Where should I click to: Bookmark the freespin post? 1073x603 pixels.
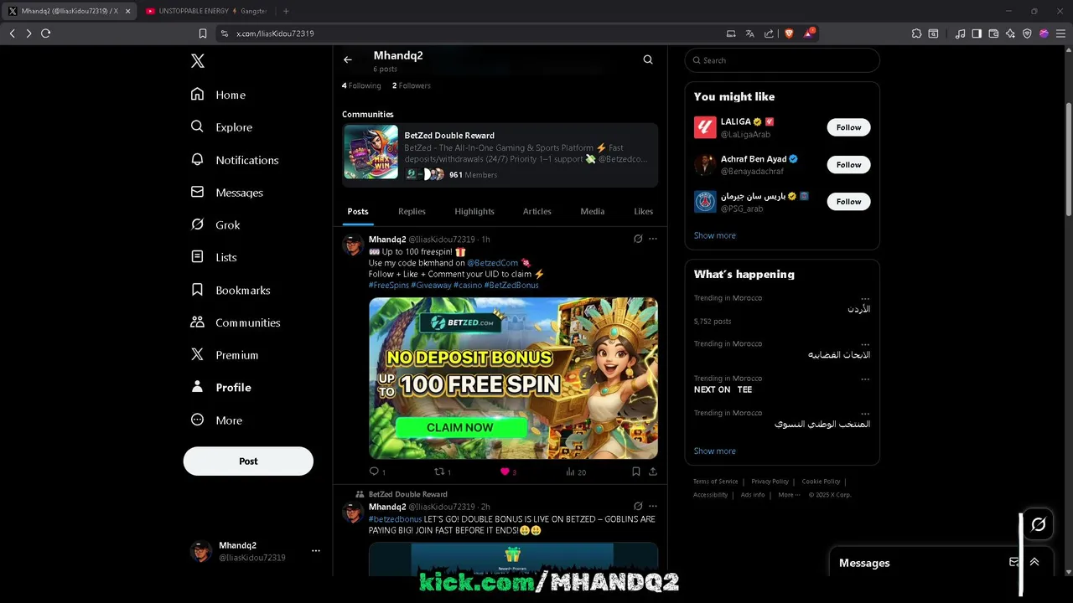636,472
